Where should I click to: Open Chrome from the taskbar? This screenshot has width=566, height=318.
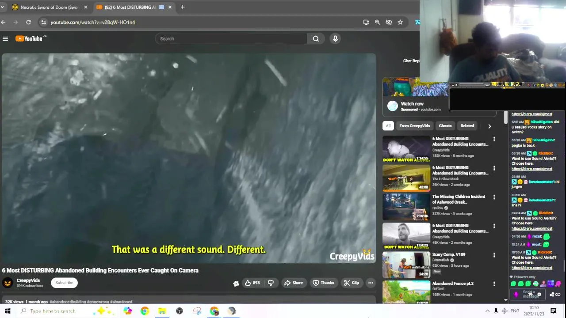click(x=145, y=311)
